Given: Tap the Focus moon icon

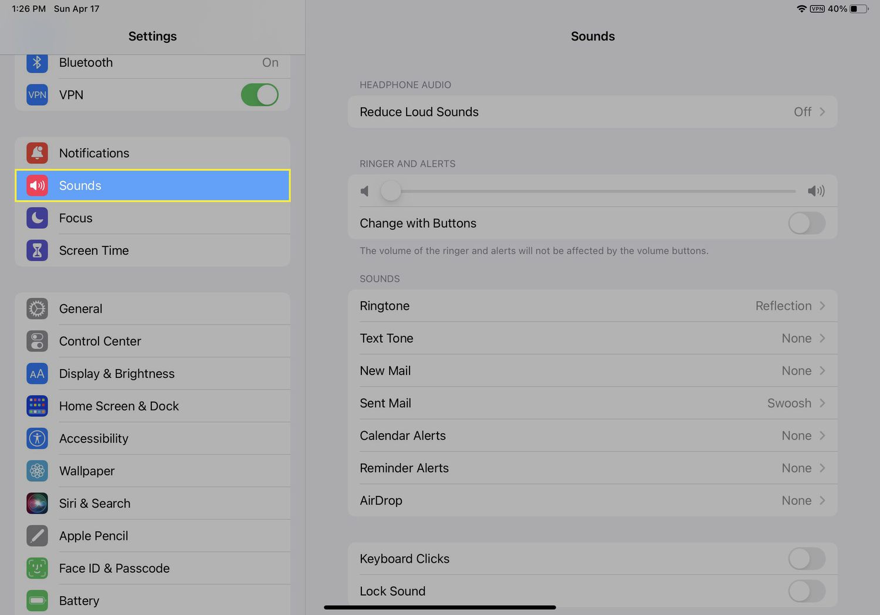Looking at the screenshot, I should (37, 218).
